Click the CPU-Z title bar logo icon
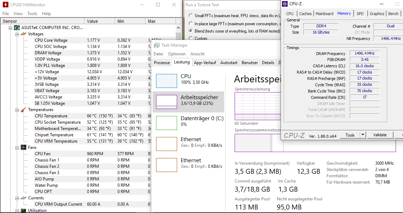 [x=285, y=4]
